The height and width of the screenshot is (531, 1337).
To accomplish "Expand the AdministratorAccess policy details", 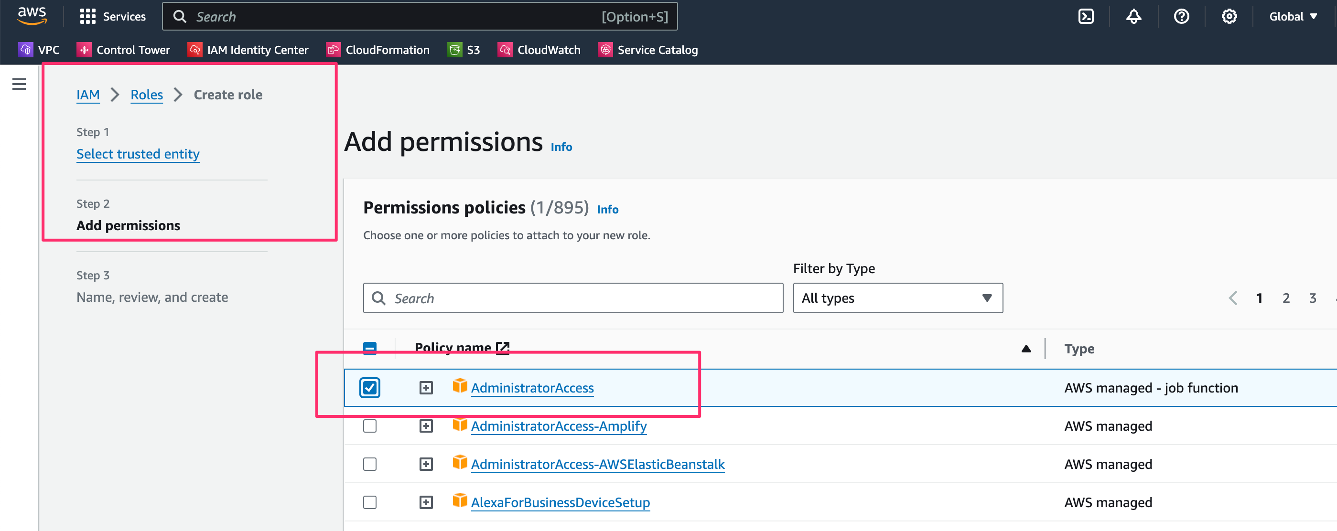I will (x=426, y=388).
